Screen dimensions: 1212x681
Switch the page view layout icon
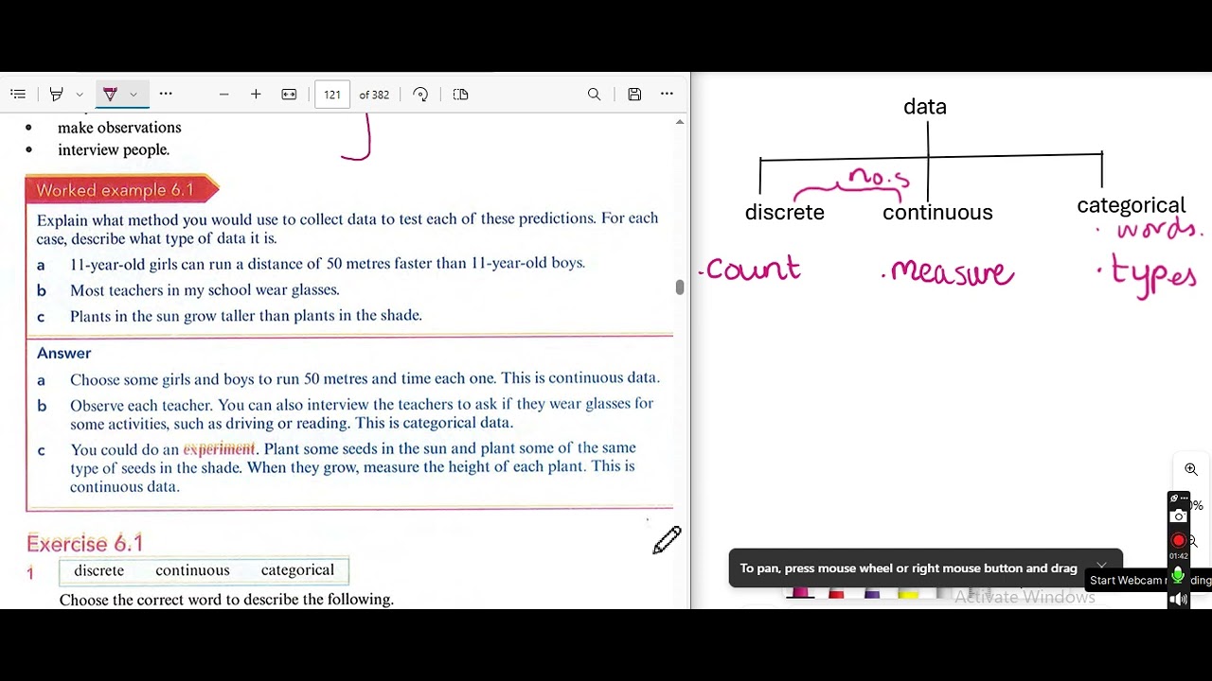460,95
